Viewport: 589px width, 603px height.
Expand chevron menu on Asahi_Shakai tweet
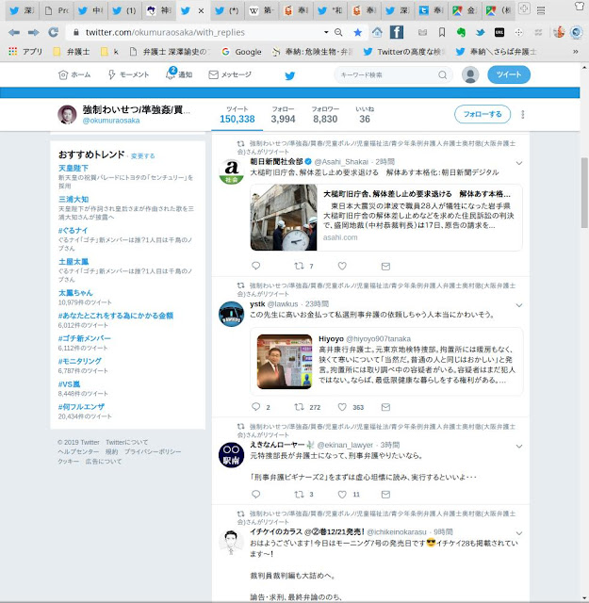coord(519,163)
